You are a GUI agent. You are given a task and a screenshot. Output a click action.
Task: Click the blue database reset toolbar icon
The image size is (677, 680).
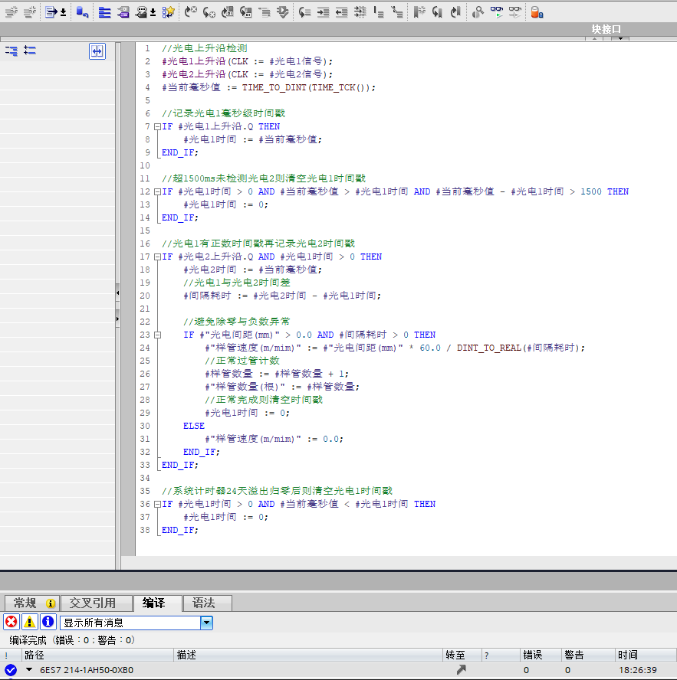pyautogui.click(x=82, y=12)
